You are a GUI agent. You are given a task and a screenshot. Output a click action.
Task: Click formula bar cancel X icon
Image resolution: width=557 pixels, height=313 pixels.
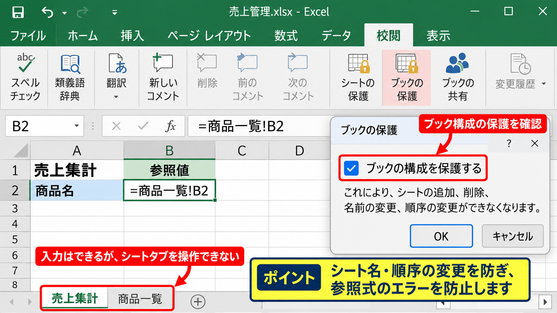tap(116, 126)
